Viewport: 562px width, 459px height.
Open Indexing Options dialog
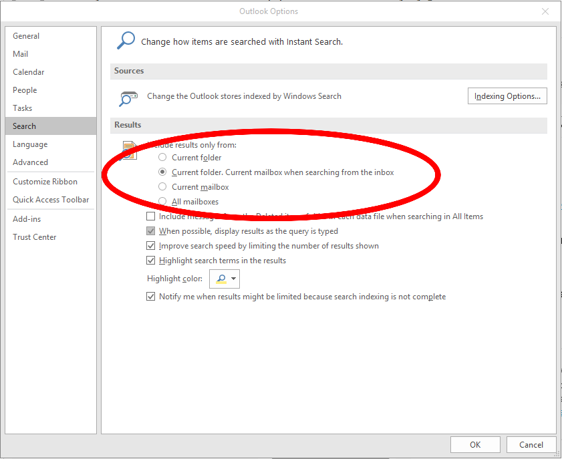coord(507,96)
